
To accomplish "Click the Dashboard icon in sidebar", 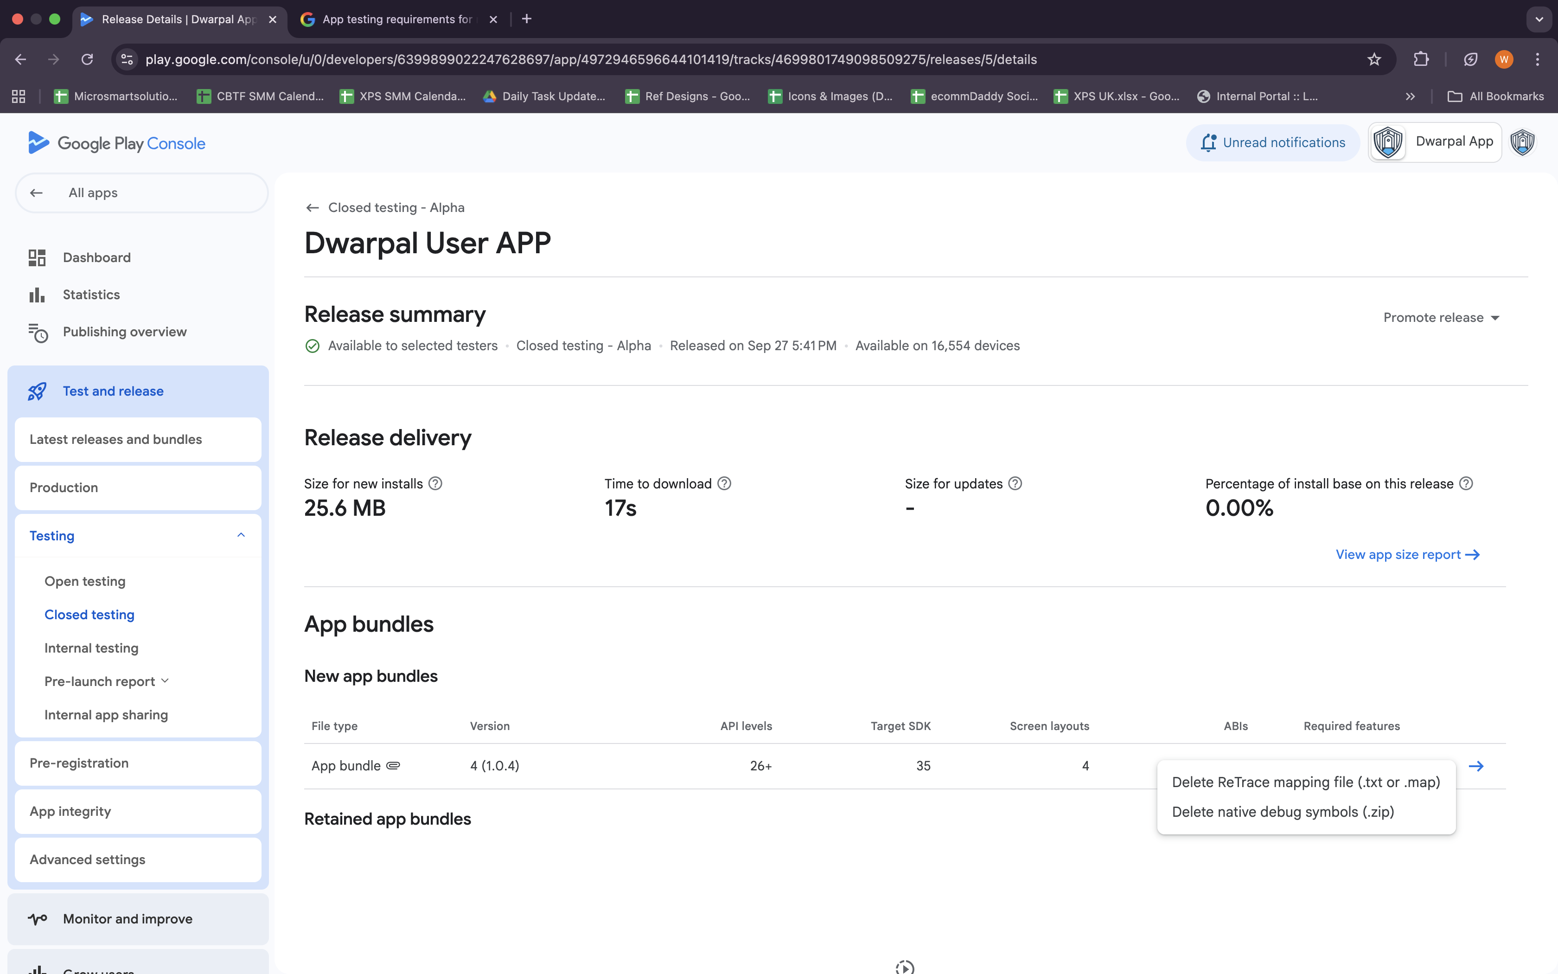I will [37, 258].
